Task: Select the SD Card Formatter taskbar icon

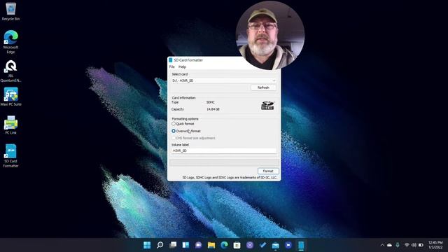Action: (x=301, y=245)
